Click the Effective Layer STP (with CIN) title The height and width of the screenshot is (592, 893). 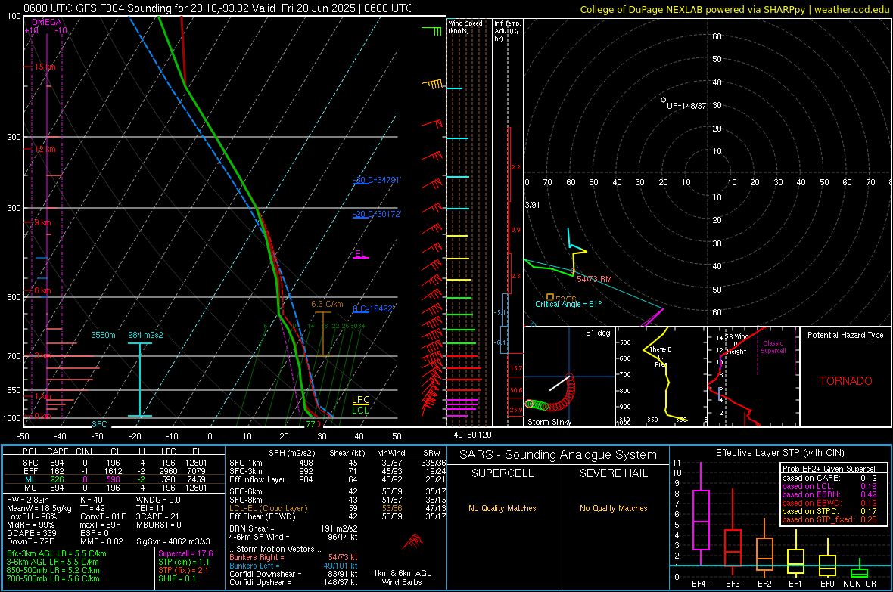[779, 453]
